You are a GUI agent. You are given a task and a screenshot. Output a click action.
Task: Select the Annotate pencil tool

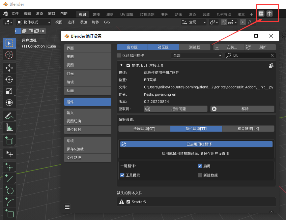pyautogui.click(x=9, y=115)
